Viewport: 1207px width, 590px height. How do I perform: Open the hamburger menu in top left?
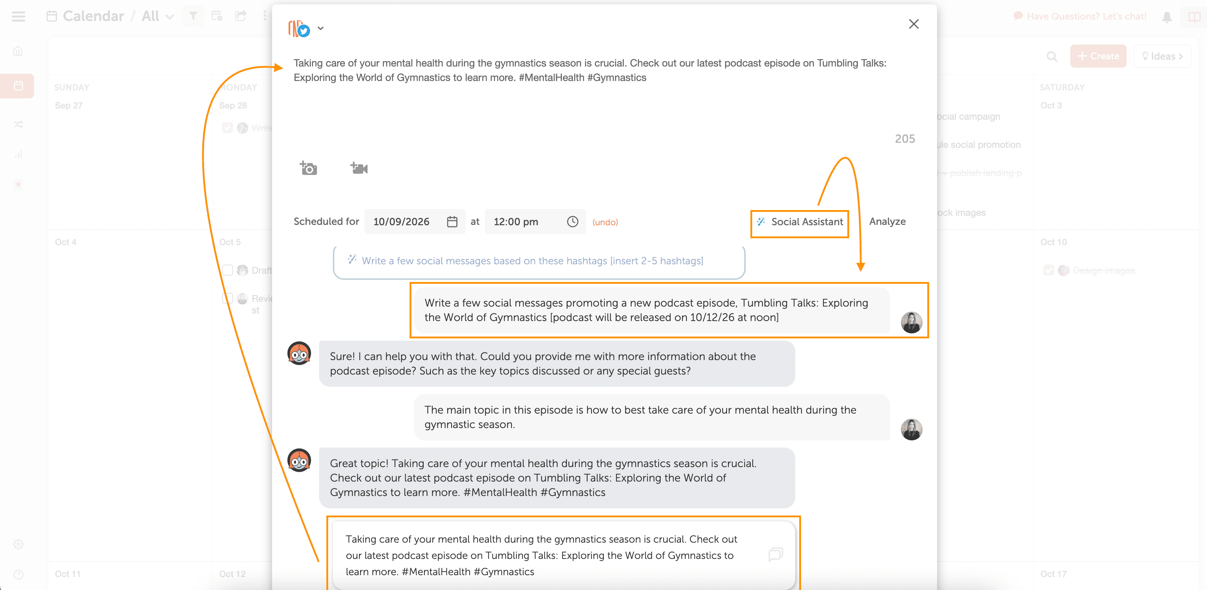(18, 17)
